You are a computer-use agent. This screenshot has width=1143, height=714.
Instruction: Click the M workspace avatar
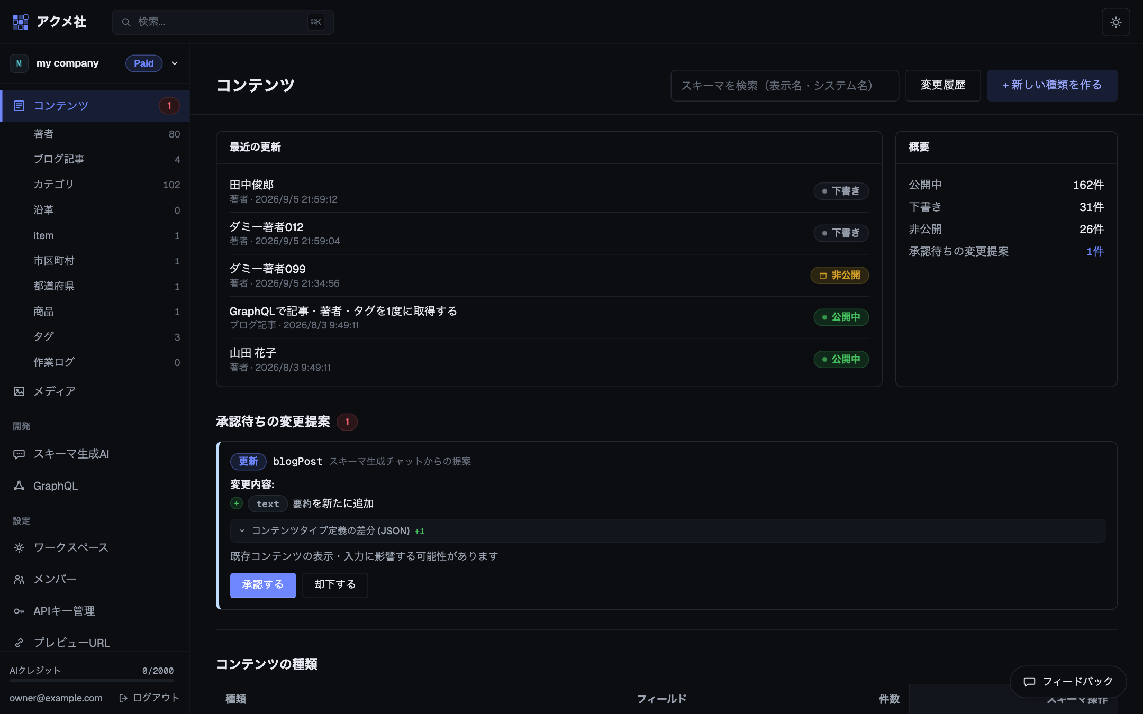pyautogui.click(x=19, y=63)
